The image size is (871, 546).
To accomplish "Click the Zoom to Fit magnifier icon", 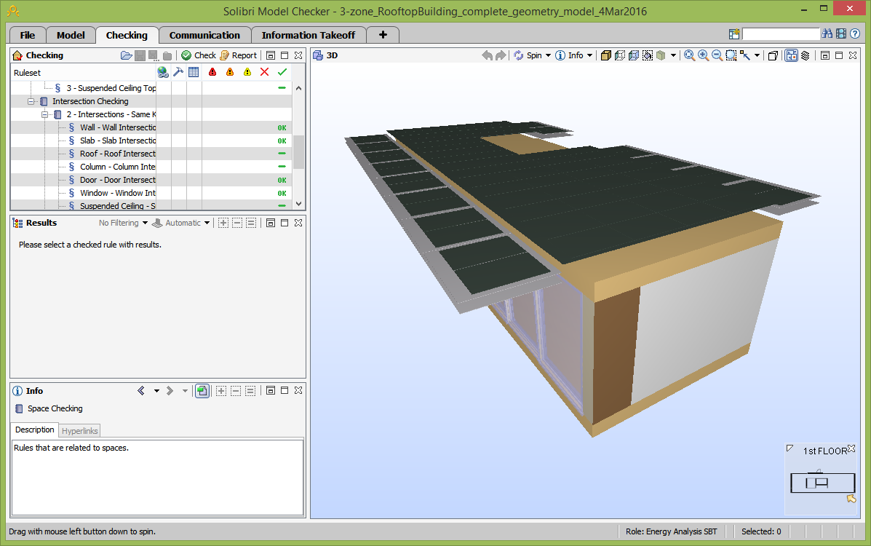I will pos(689,55).
